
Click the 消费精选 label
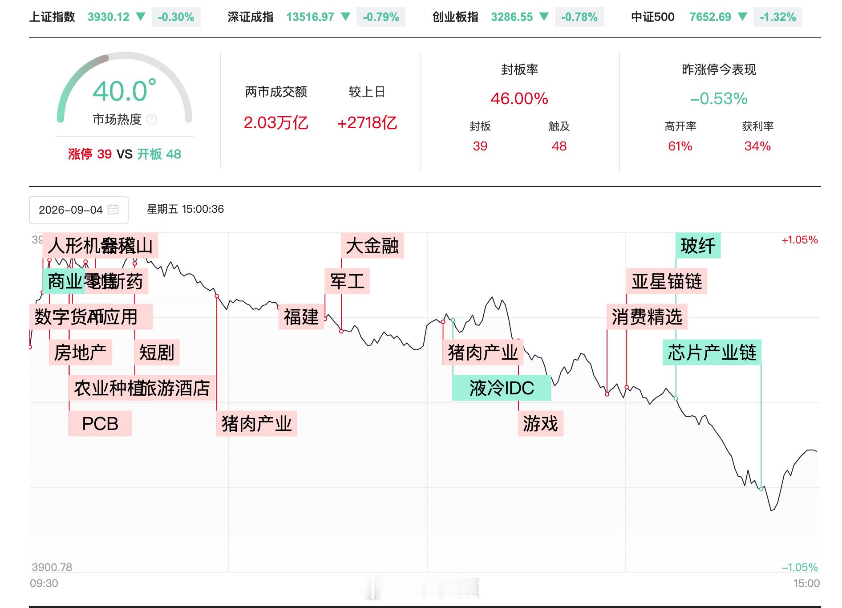[647, 317]
